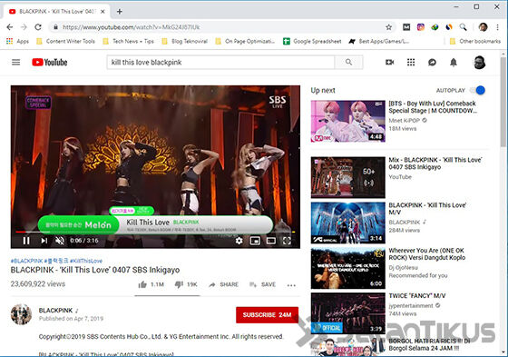Open YouTube apps grid
Viewport: 508px width, 357px height.
pyautogui.click(x=411, y=62)
